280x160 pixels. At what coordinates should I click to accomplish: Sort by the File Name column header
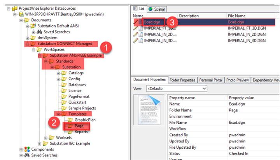[x=250, y=16]
